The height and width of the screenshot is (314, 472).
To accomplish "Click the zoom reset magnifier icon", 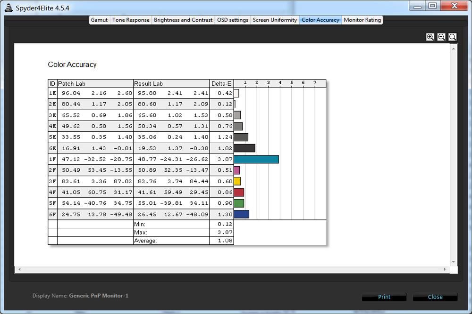I will [x=453, y=37].
